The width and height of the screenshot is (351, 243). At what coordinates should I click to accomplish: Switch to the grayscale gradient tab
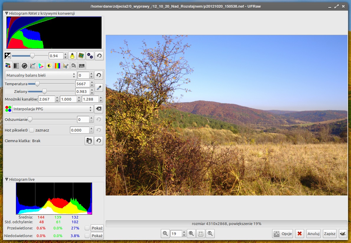[16, 65]
